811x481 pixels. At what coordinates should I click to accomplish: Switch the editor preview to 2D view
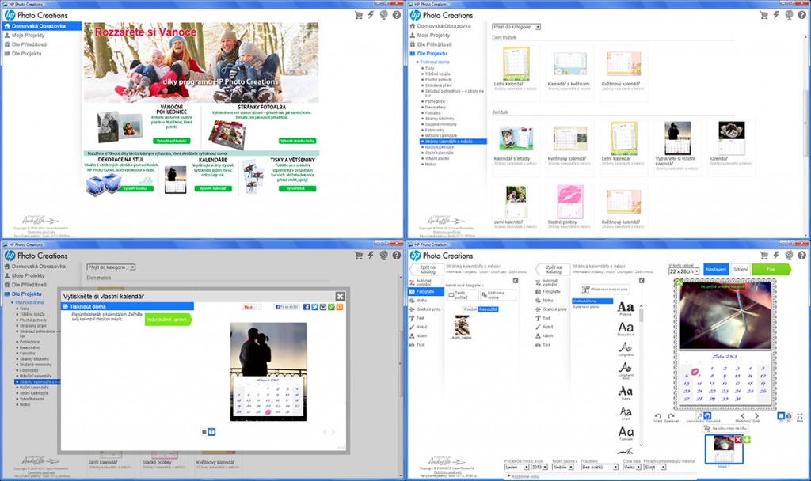click(781, 416)
